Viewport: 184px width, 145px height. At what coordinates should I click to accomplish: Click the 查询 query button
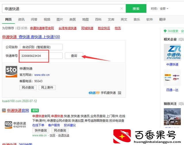pos(74,56)
